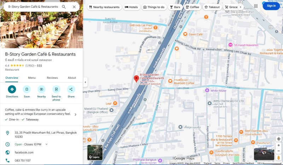Click the Nearby icon button

click(41, 89)
